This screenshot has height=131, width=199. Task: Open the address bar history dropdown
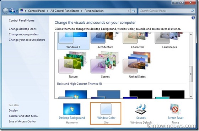pos(128,11)
